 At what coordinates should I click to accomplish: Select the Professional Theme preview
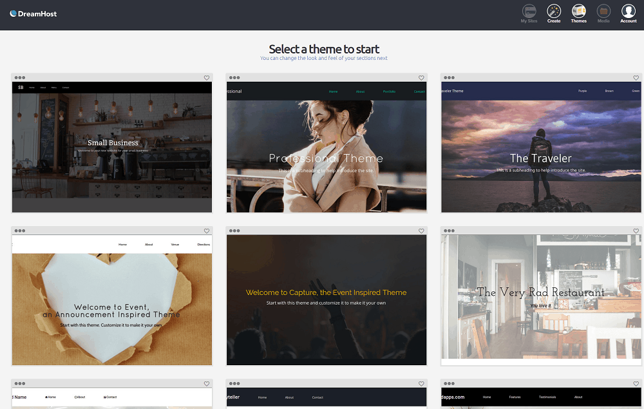click(x=327, y=147)
